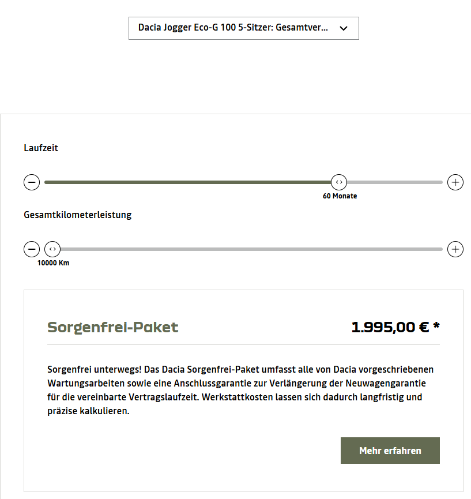Click the 1.995,00 € price text
Viewport: 471px width, 499px height.
pos(390,327)
